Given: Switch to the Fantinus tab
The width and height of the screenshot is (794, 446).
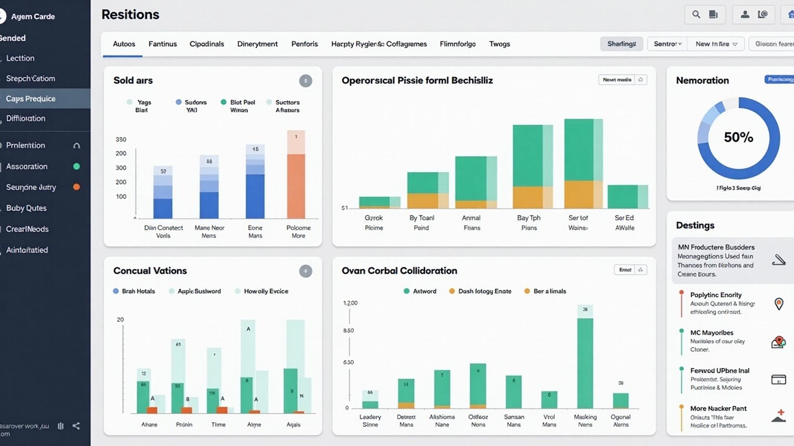Looking at the screenshot, I should (x=163, y=44).
